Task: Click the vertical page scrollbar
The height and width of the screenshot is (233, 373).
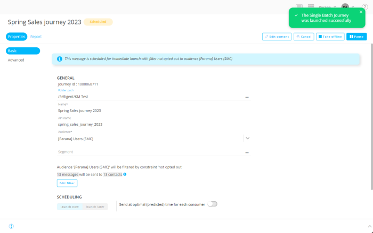Action: [x=371, y=117]
